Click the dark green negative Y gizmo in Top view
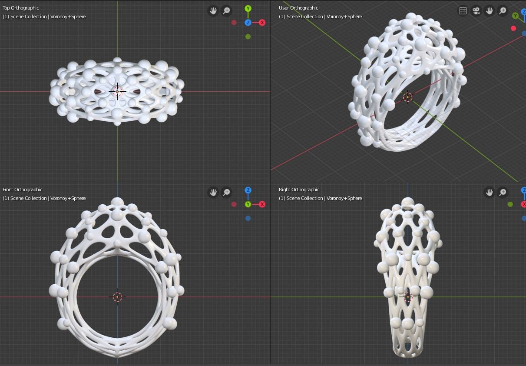This screenshot has width=526, height=366. click(x=248, y=37)
